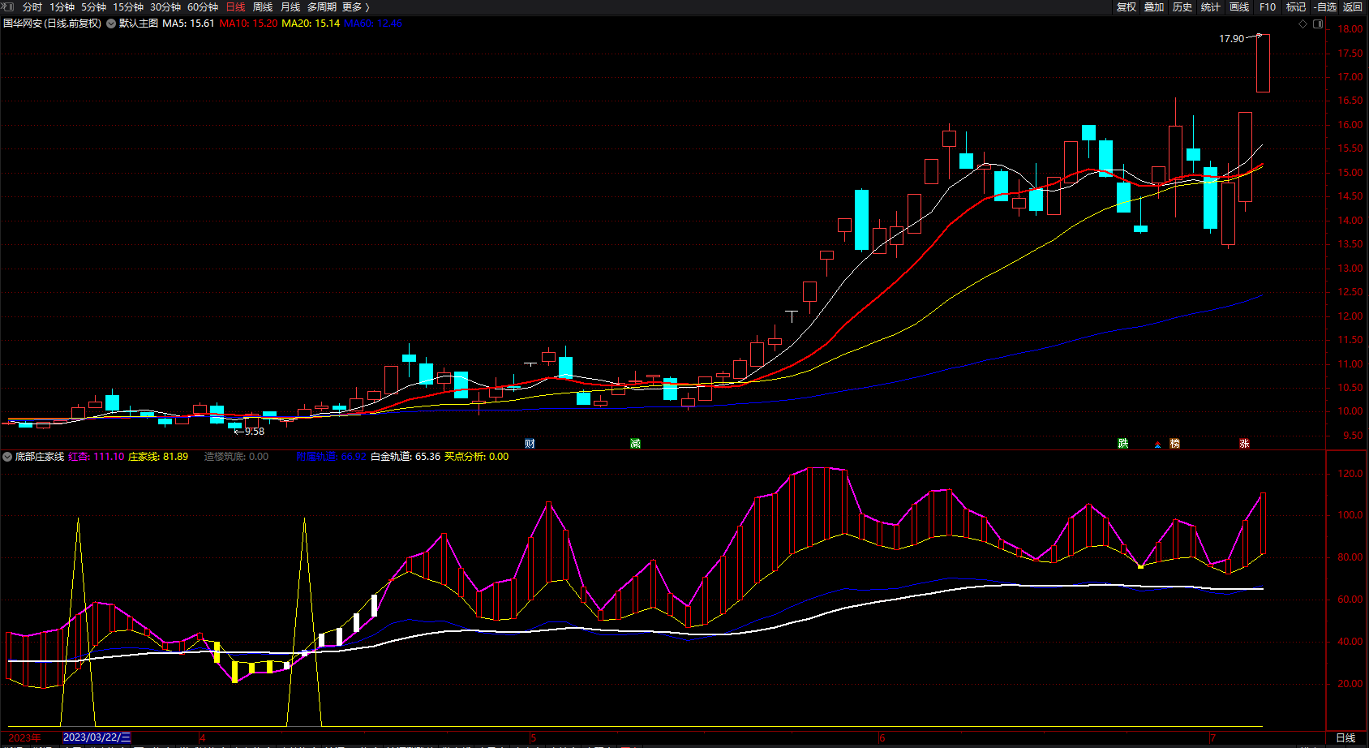Click the 日线 label at bottom-right corner

tap(1345, 737)
